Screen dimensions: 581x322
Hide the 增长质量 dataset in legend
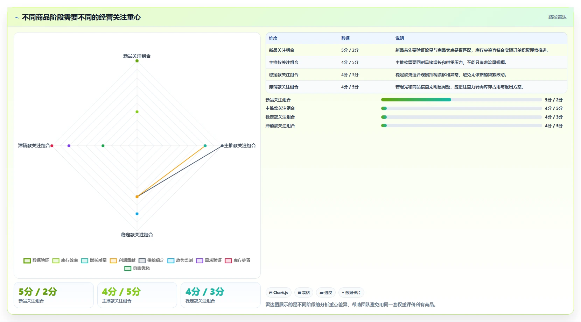(94, 260)
